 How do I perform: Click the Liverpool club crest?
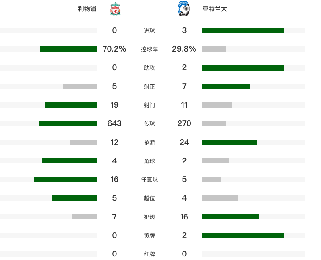[x=115, y=9]
